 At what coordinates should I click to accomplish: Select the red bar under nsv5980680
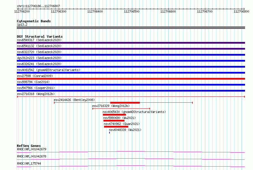tap(114, 121)
